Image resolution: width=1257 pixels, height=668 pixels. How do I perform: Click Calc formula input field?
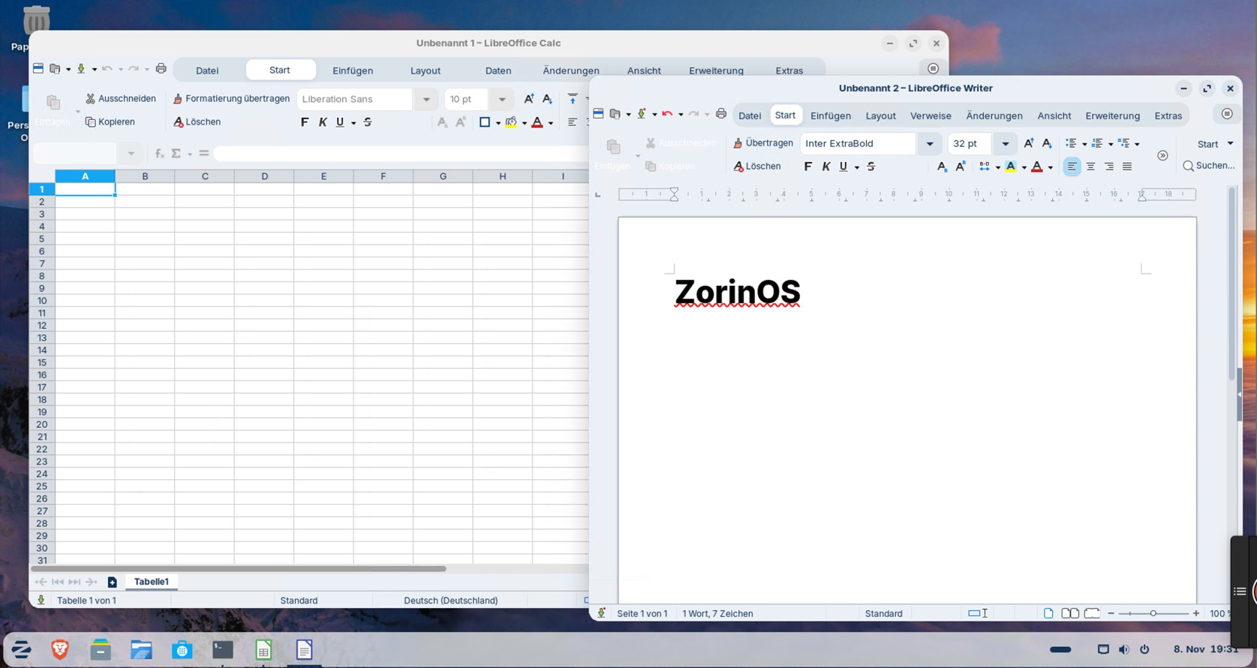click(401, 154)
